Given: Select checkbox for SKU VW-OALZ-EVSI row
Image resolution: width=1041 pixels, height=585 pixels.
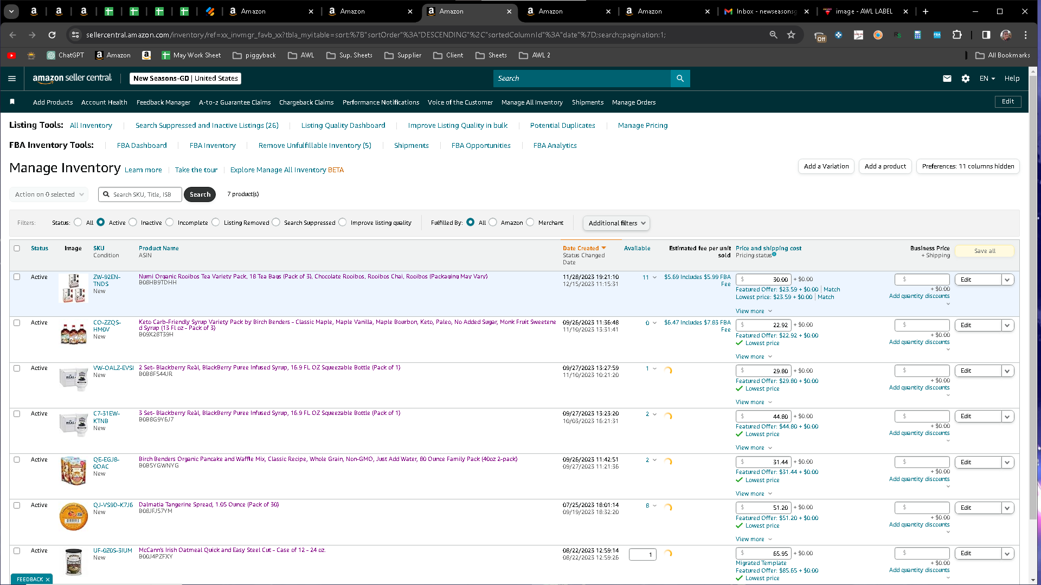Looking at the screenshot, I should click(x=17, y=368).
